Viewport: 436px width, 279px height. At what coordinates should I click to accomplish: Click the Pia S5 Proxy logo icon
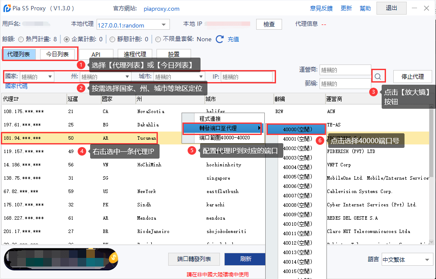(7, 9)
